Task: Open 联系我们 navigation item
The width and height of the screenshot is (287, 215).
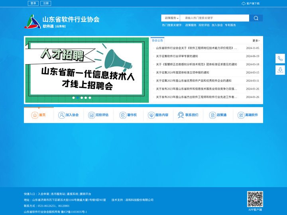Action: [188, 115]
